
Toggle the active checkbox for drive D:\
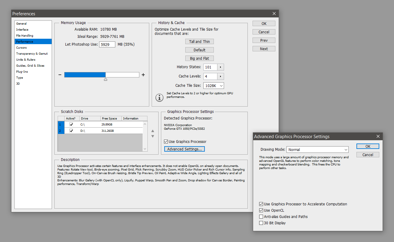coord(71,131)
